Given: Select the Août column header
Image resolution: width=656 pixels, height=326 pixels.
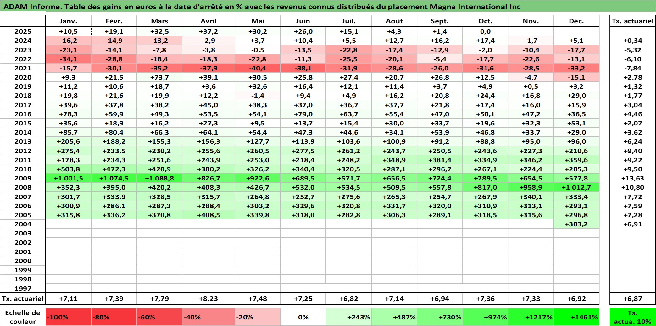Looking at the screenshot, I should click(x=394, y=21).
